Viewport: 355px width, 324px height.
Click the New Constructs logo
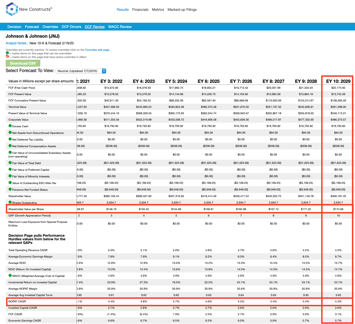click(29, 9)
